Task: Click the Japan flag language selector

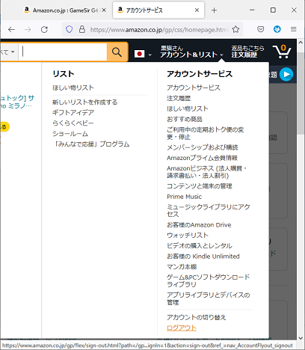Action: click(143, 54)
